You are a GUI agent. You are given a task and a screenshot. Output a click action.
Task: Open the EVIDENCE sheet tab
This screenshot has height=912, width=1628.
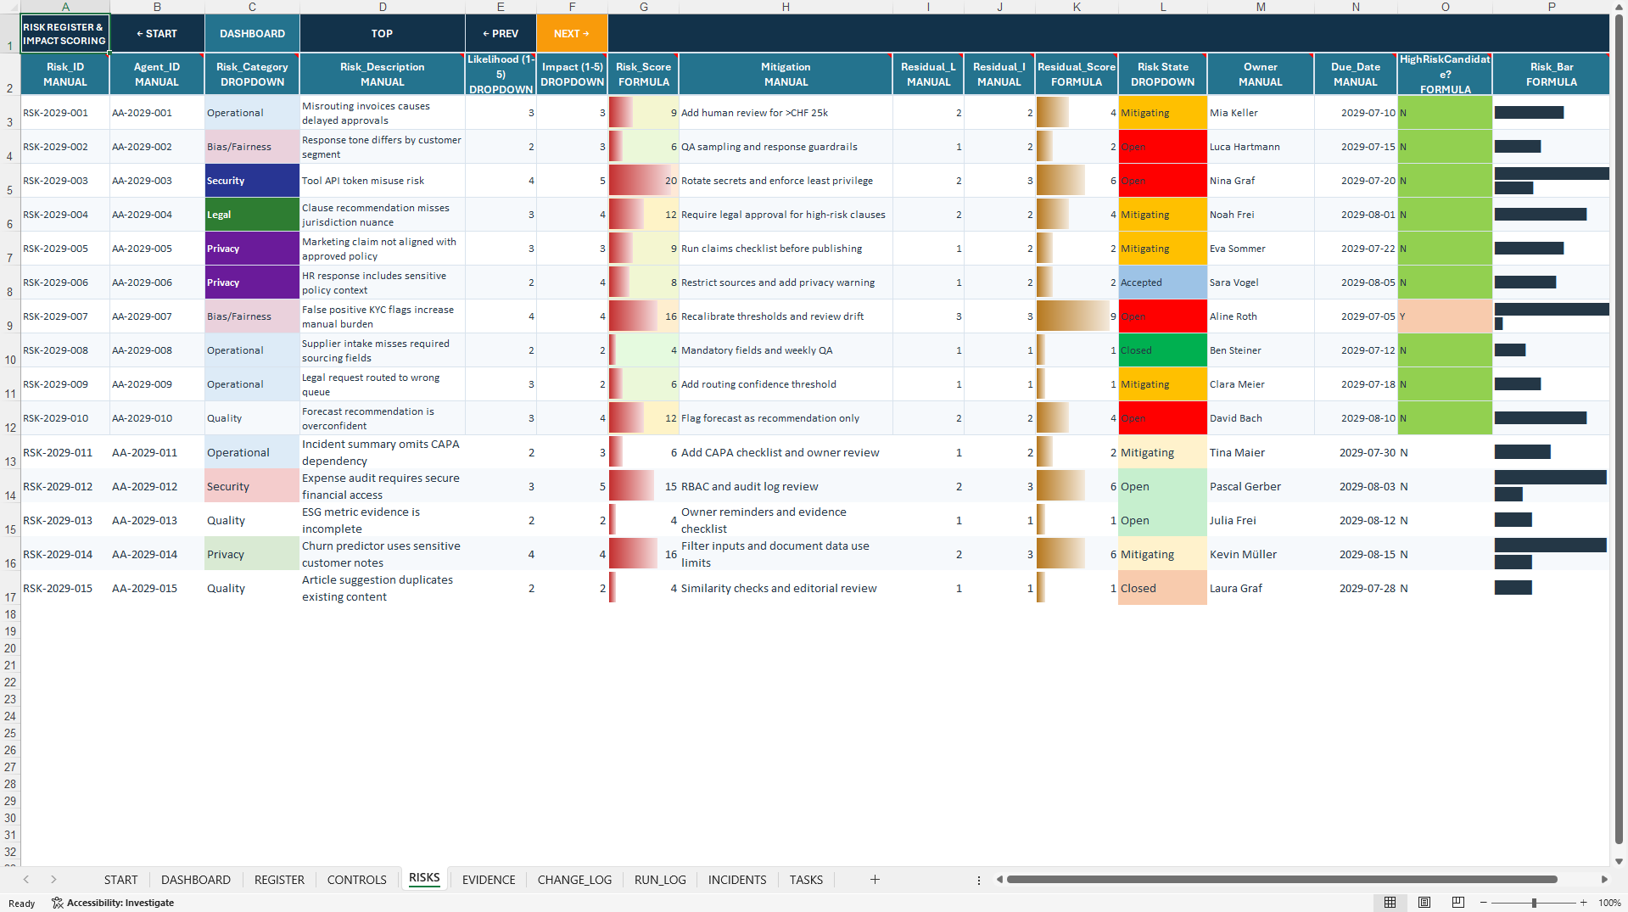click(x=489, y=880)
